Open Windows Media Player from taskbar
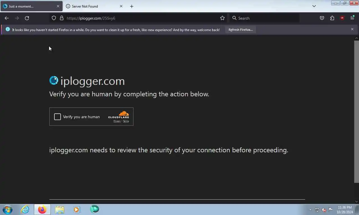 tap(77, 209)
